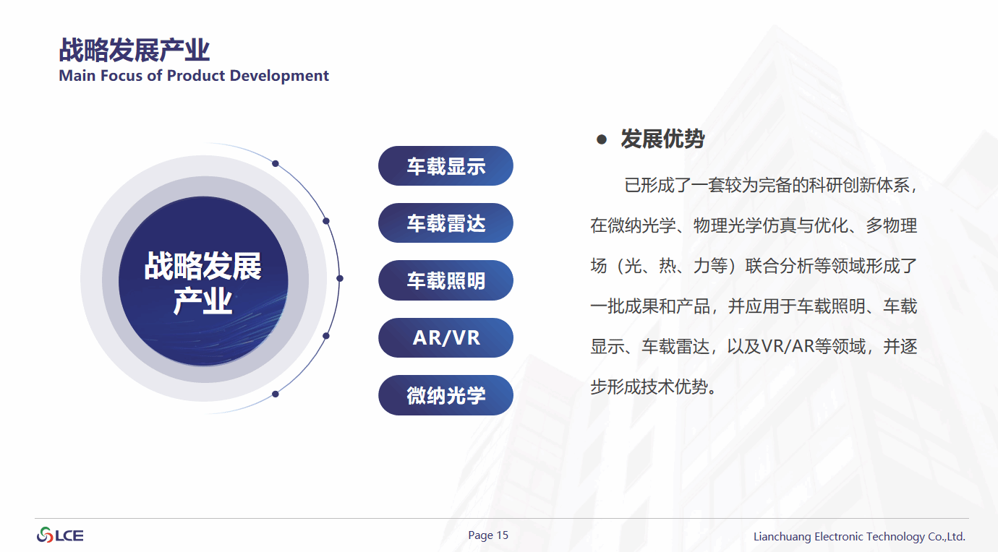
Task: Click the LCE company logo
Action: point(61,535)
